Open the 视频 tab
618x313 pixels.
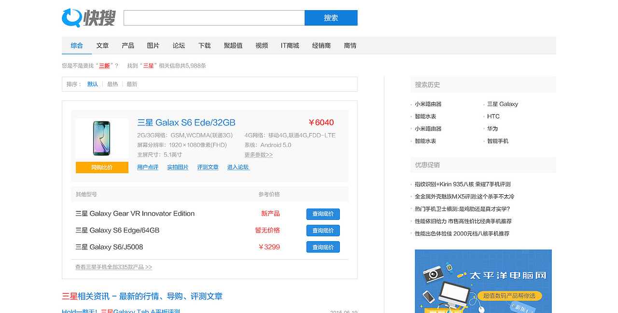coord(262,45)
